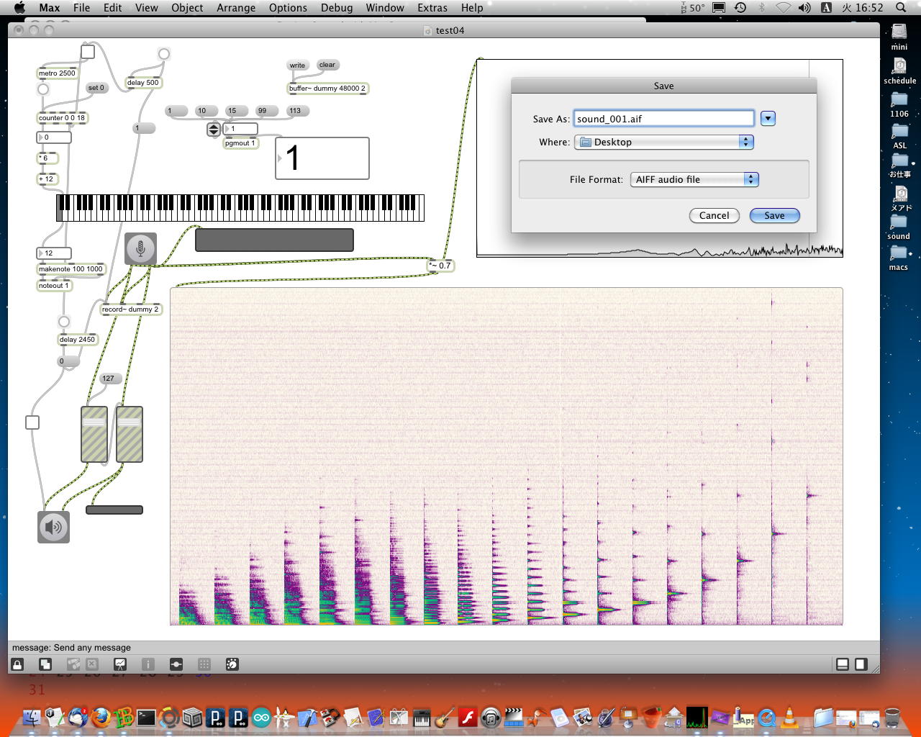
Task: Open Firefox from the dock
Action: (x=101, y=718)
